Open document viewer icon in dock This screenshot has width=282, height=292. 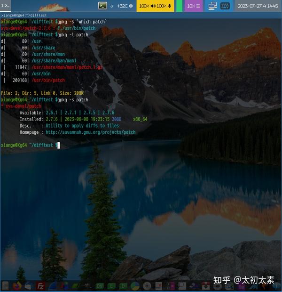pos(158,286)
